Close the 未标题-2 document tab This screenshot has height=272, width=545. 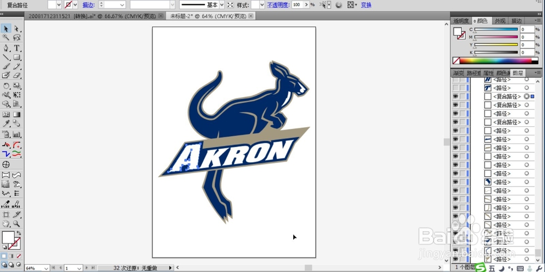251,16
